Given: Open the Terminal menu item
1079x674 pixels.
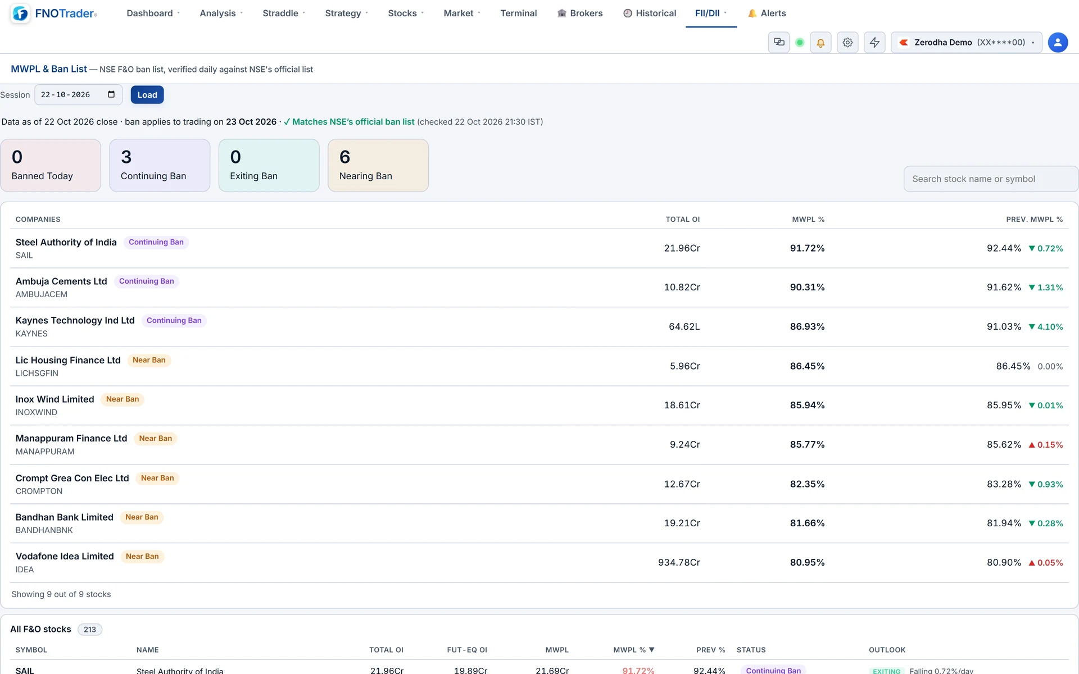Looking at the screenshot, I should pyautogui.click(x=518, y=13).
